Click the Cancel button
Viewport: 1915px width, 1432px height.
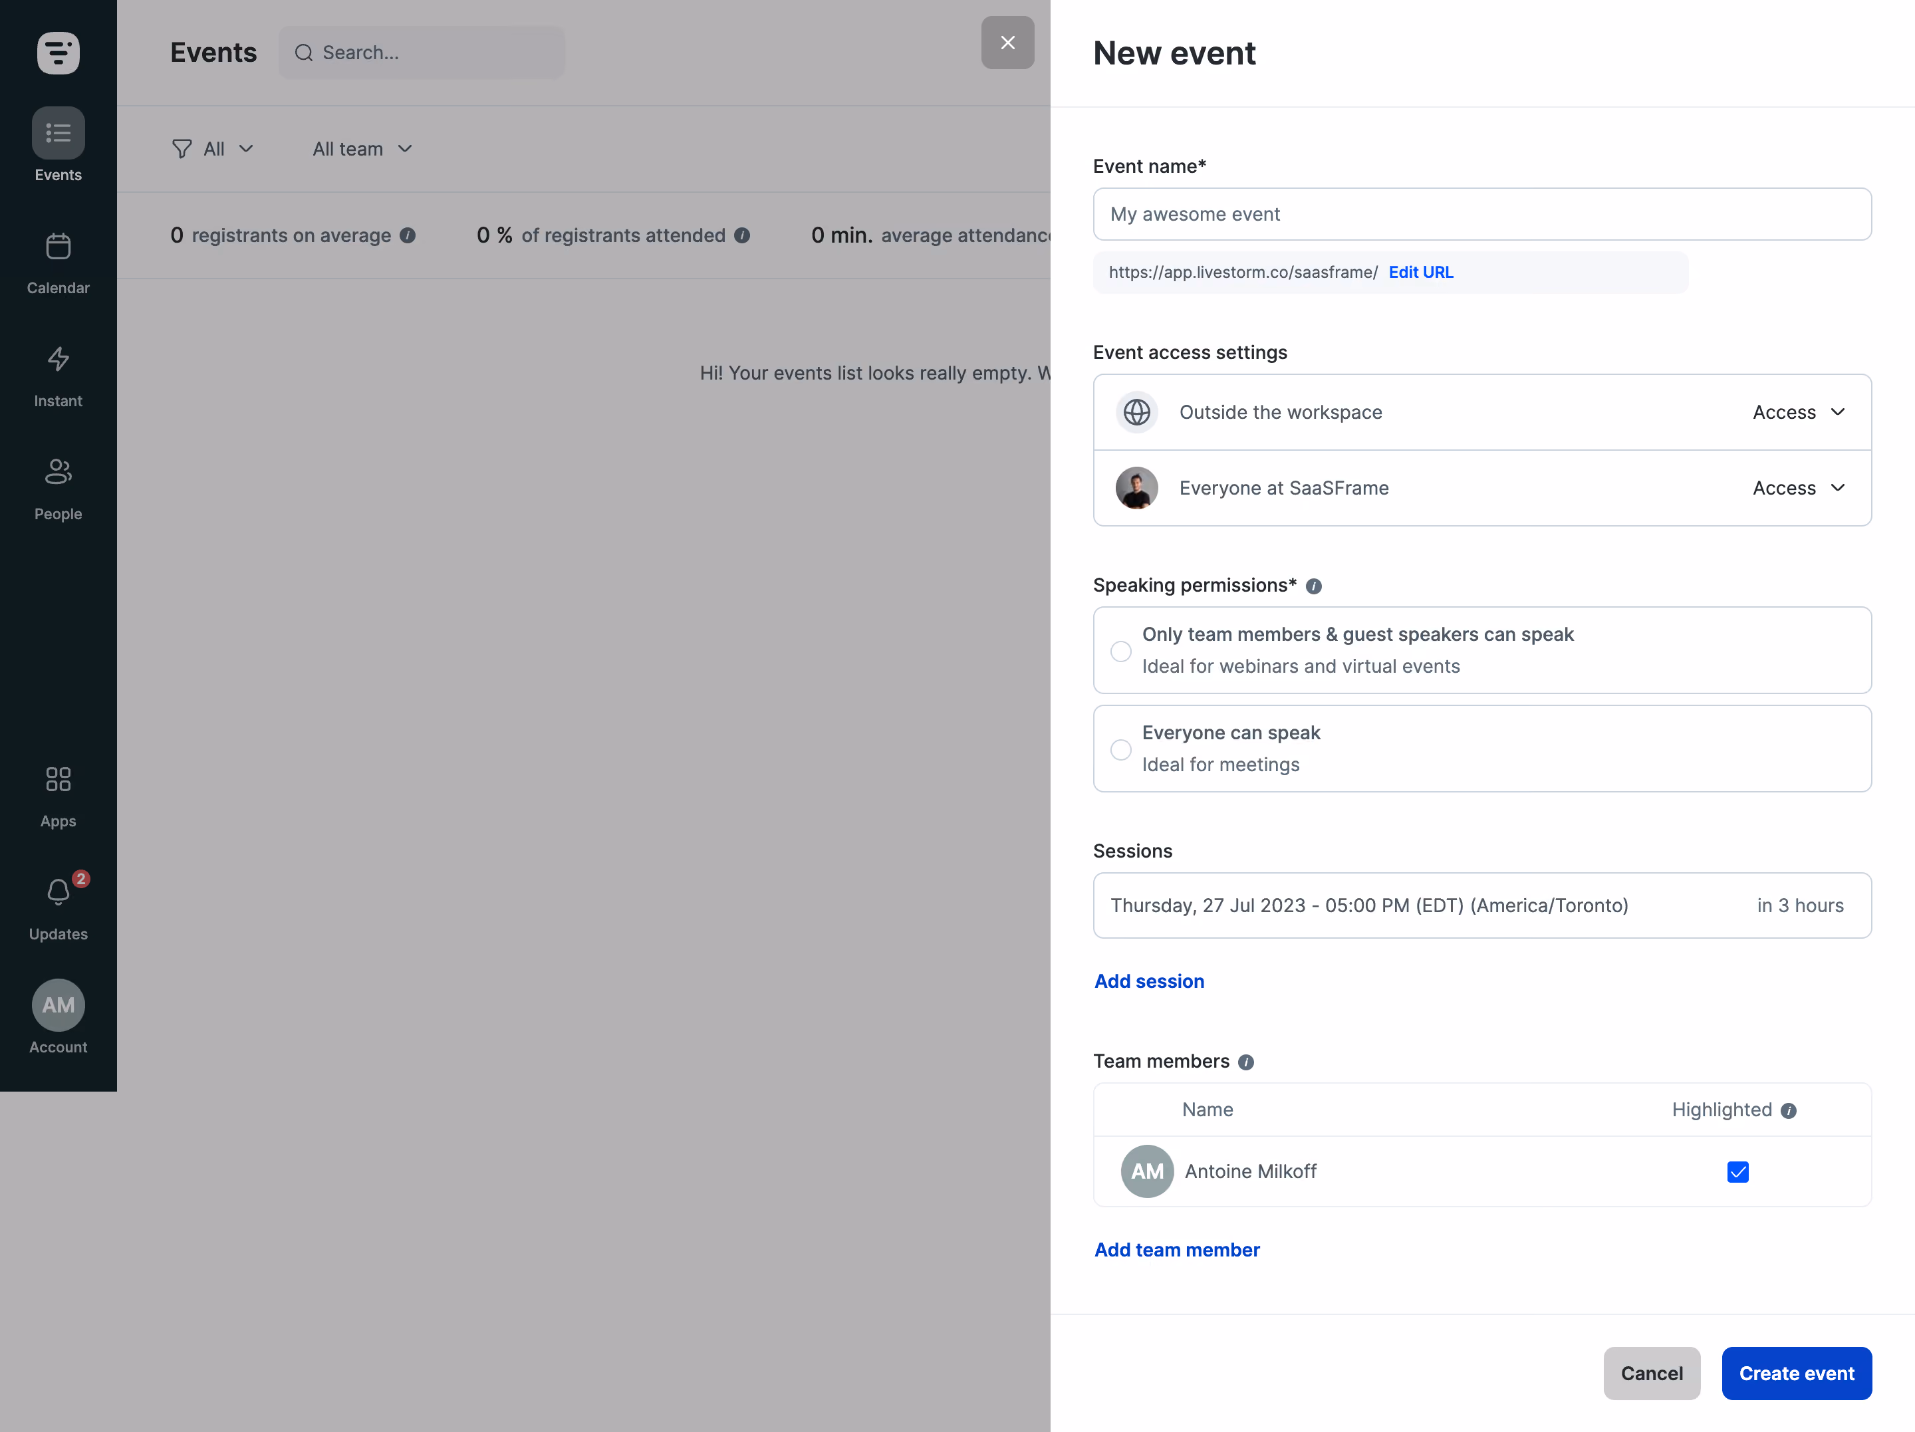tap(1652, 1374)
